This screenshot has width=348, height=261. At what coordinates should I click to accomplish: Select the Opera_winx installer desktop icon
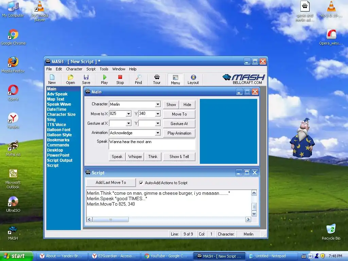[x=331, y=37]
